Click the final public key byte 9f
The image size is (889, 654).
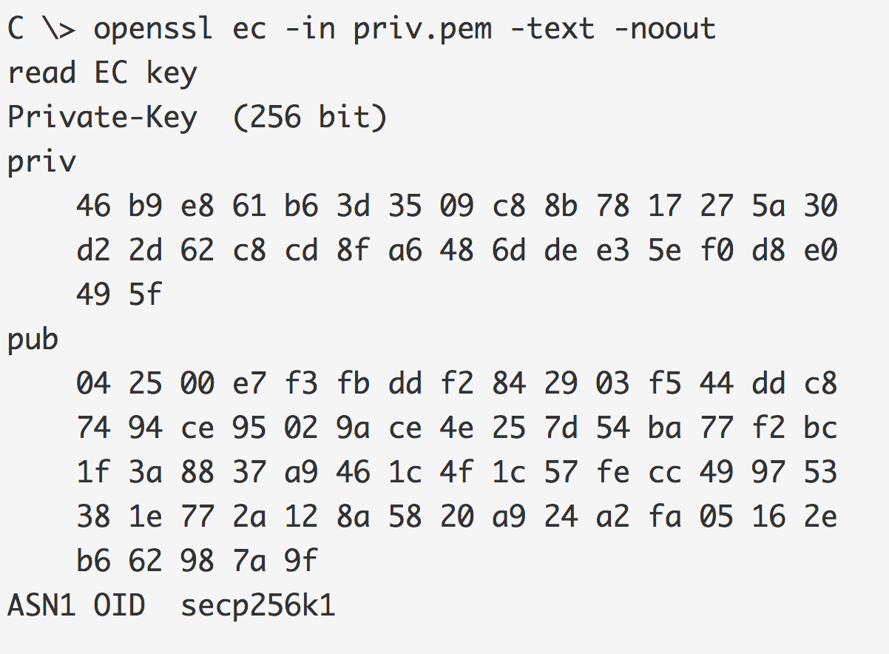coord(300,562)
